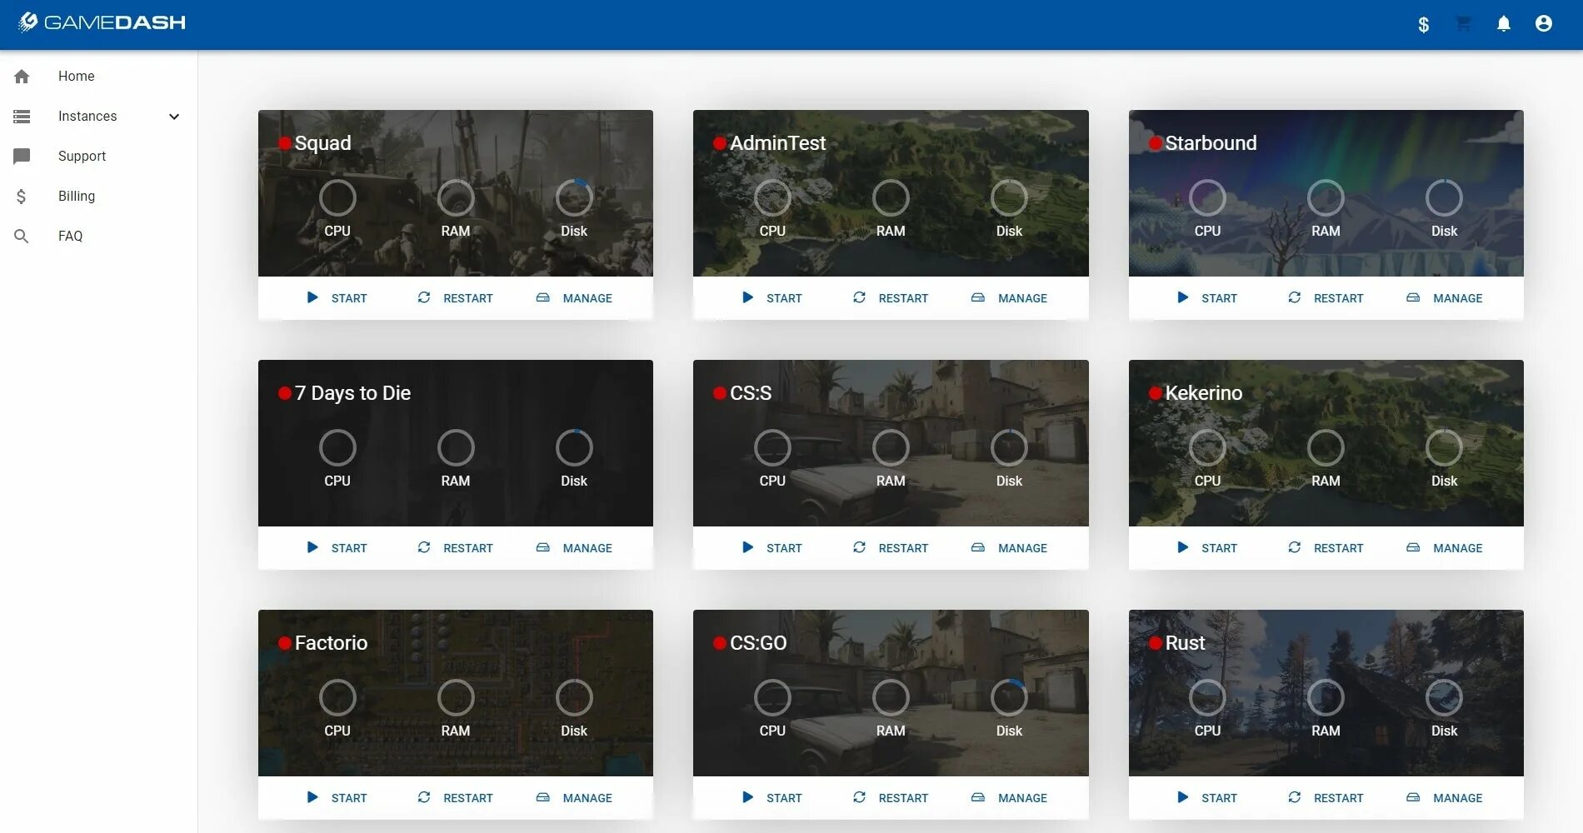Click the Rust RAM usage gauge
This screenshot has width=1583, height=833.
pyautogui.click(x=1326, y=698)
